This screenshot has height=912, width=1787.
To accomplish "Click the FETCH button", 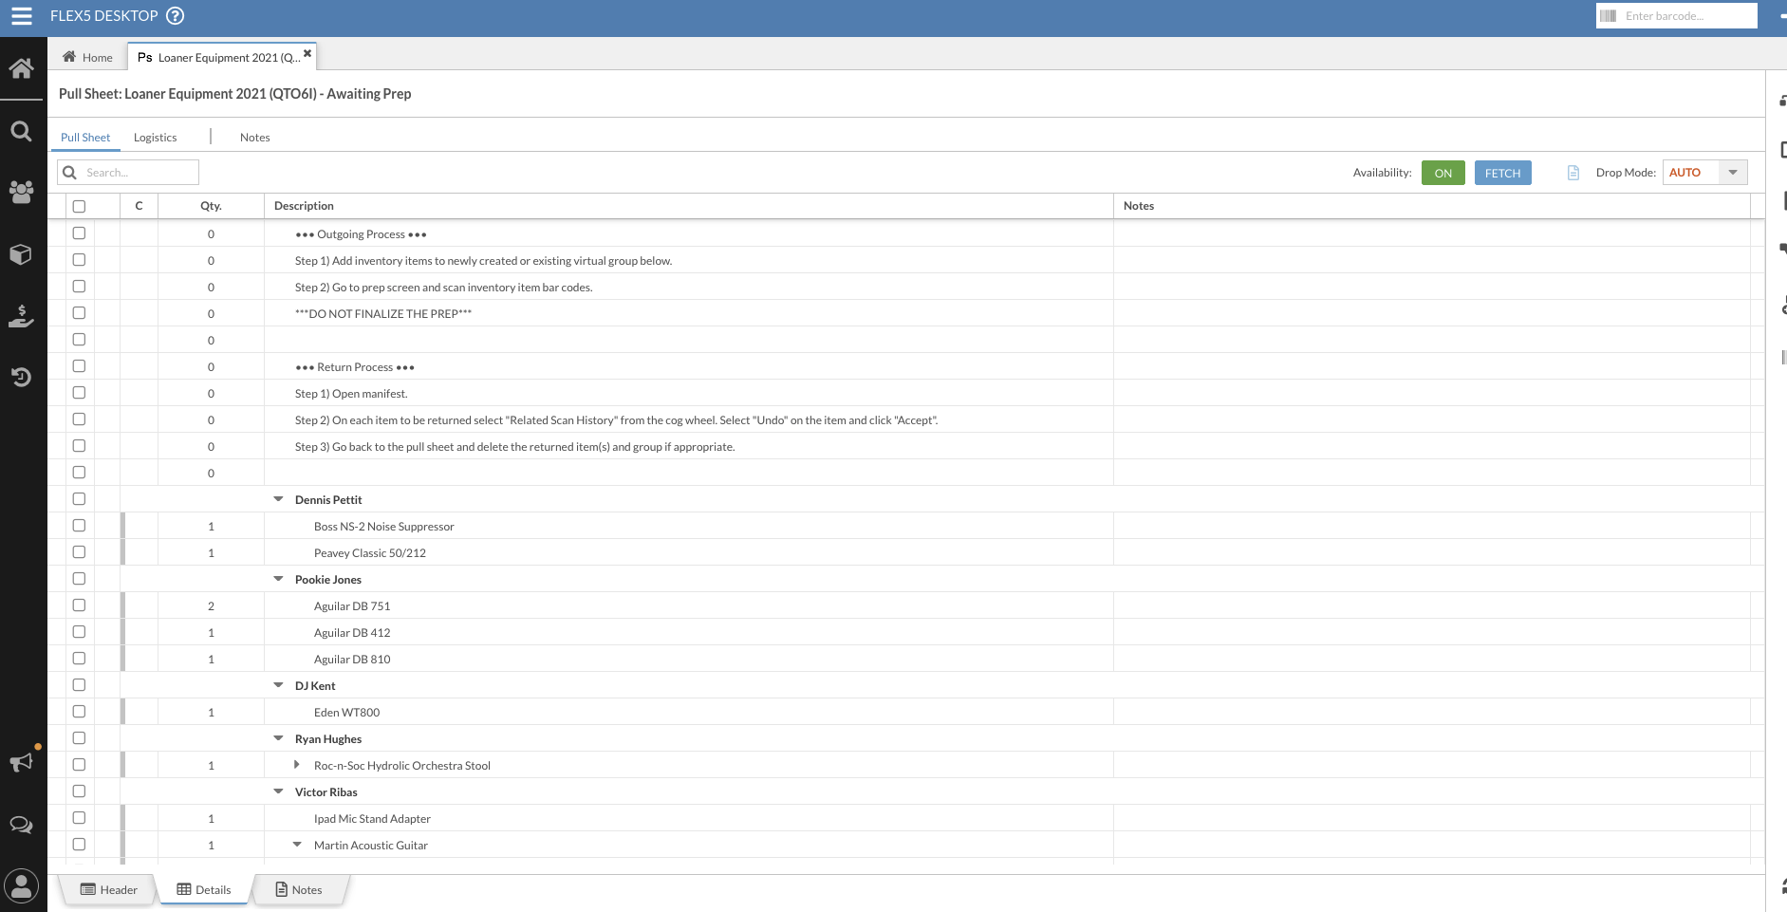I will [x=1502, y=173].
